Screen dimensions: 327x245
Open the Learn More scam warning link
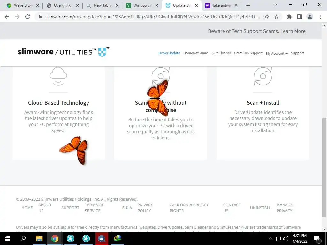click(x=293, y=31)
